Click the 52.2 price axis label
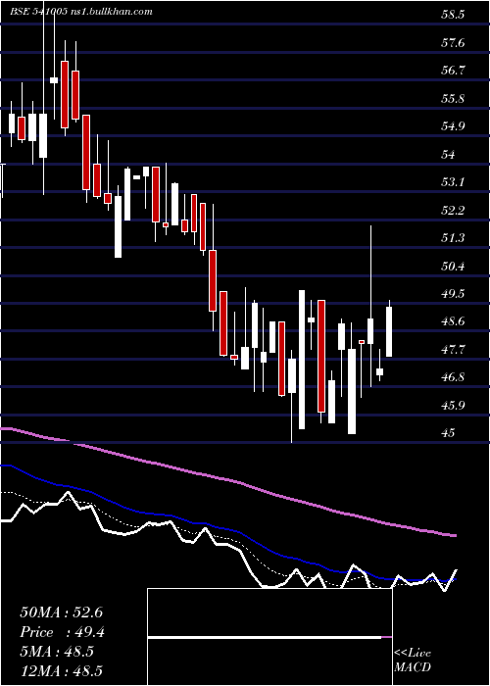The width and height of the screenshot is (490, 686). [453, 210]
